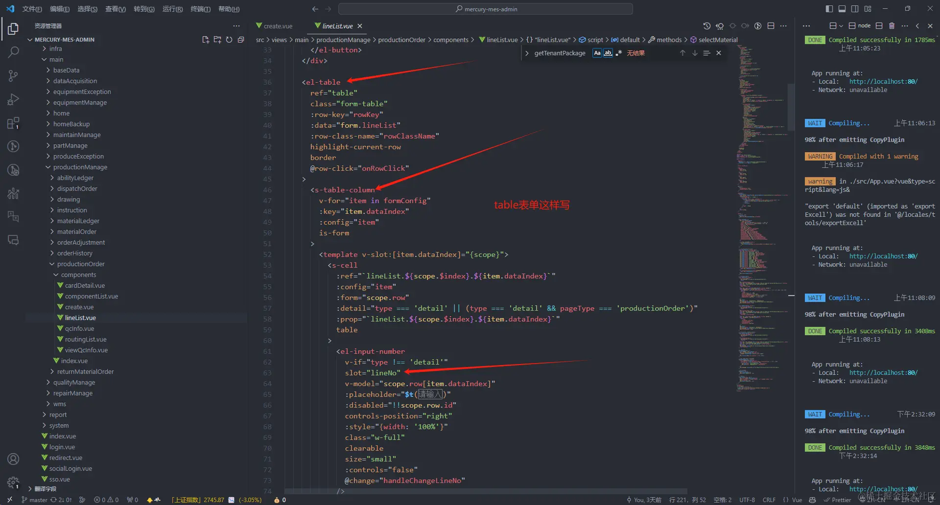Click the find in selection icon

click(x=706, y=53)
